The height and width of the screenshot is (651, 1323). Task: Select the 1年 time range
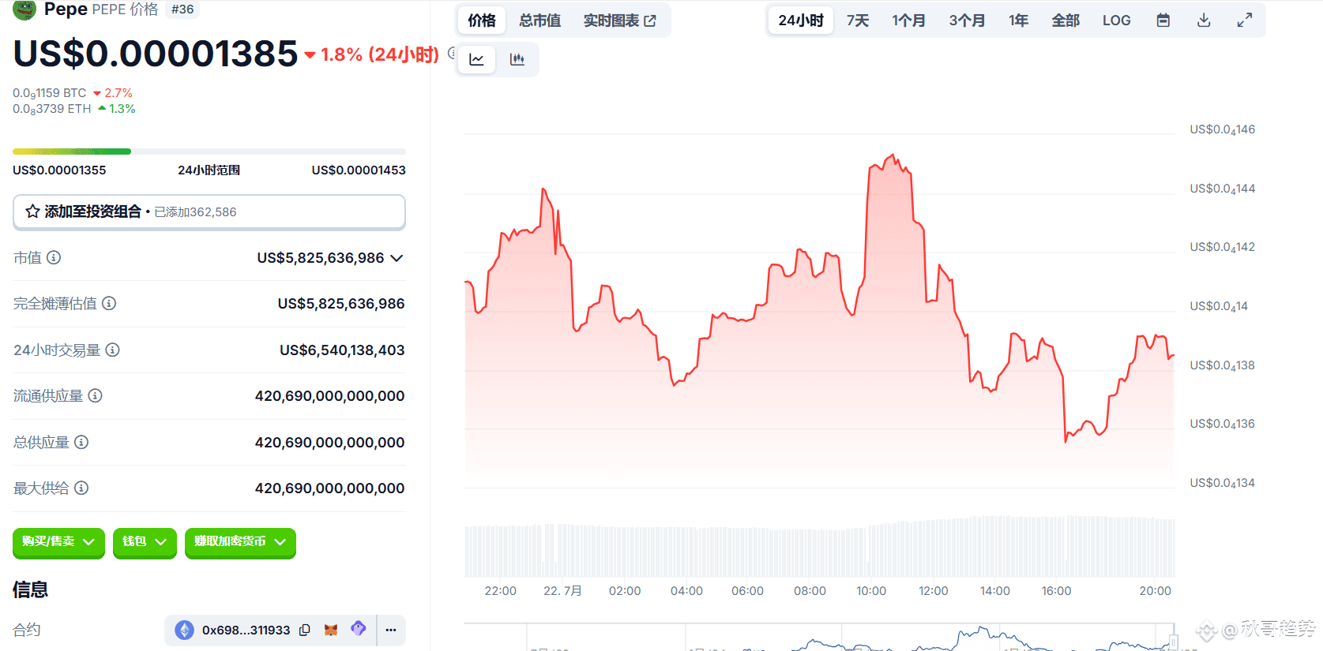coord(1019,21)
